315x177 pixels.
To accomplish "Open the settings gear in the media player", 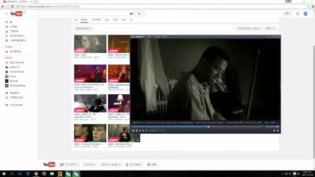I will click(278, 131).
